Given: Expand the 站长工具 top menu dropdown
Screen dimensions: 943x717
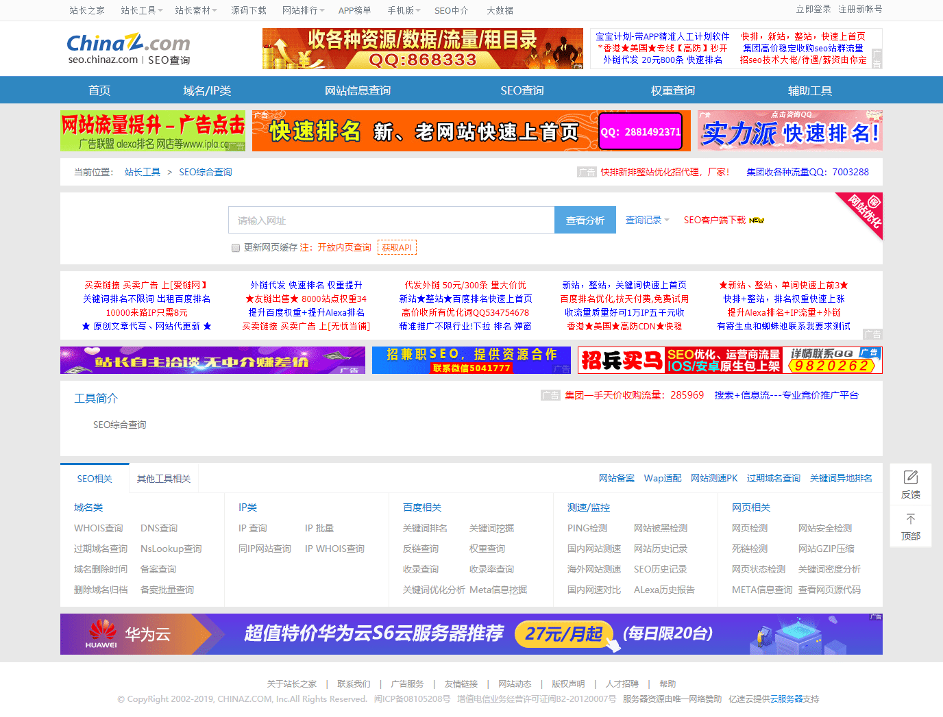Looking at the screenshot, I should pyautogui.click(x=141, y=10).
